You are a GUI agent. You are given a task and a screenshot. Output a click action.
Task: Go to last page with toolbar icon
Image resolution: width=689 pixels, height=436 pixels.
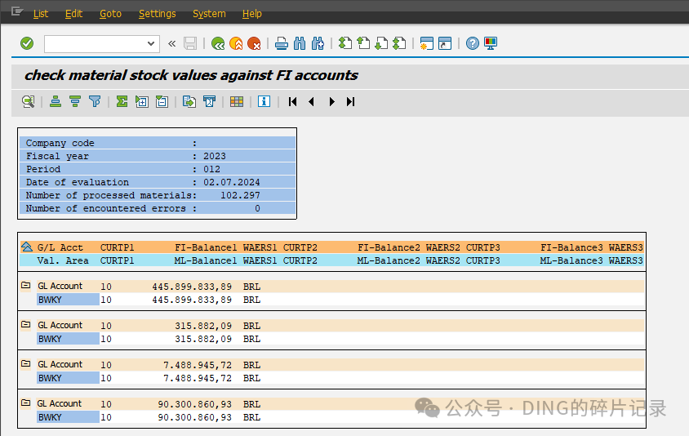(399, 43)
